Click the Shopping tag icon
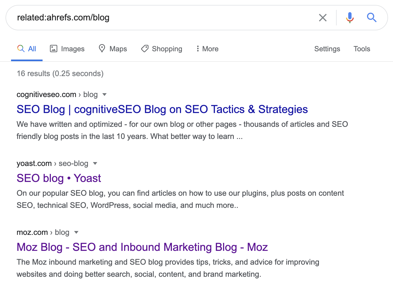393x290 pixels. pos(145,49)
